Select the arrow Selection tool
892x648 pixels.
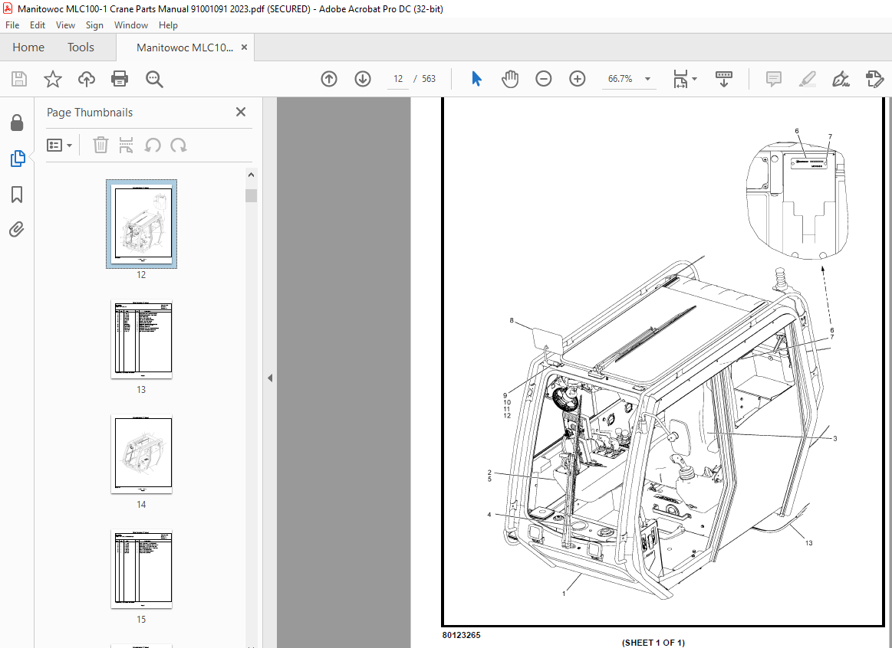click(x=477, y=79)
